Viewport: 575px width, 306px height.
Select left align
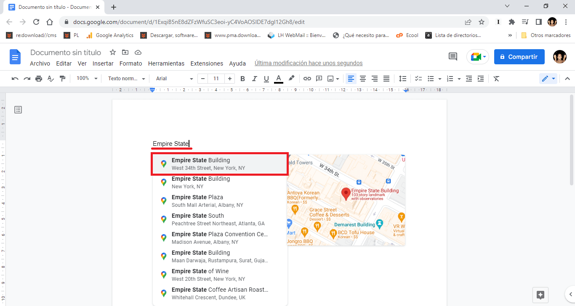point(351,79)
